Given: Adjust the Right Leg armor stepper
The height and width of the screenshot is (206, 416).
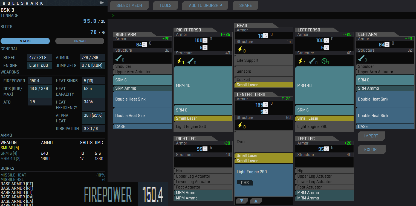Looking at the screenshot, I should (x=205, y=149).
